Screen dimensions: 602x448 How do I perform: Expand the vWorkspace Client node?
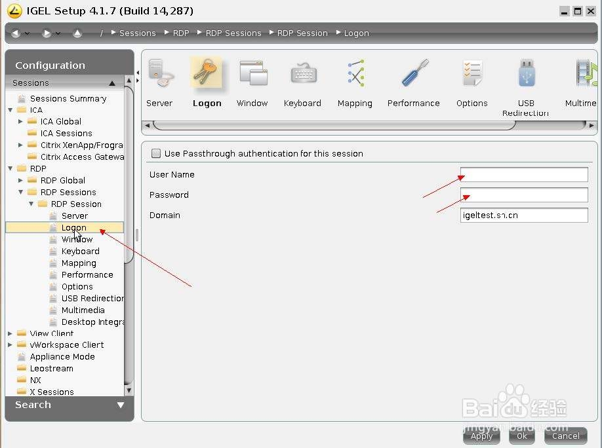[x=10, y=345]
